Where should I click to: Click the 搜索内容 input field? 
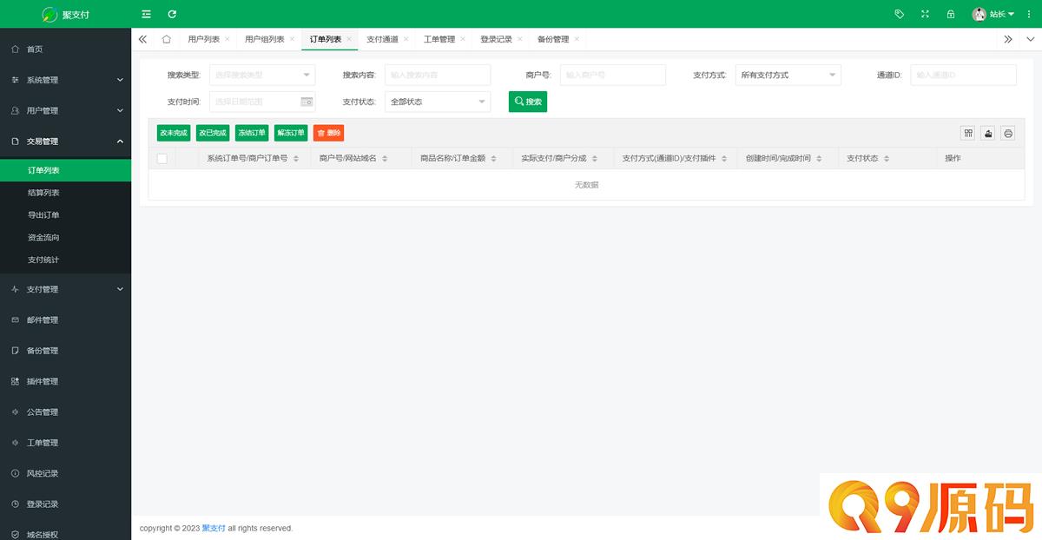pos(438,75)
